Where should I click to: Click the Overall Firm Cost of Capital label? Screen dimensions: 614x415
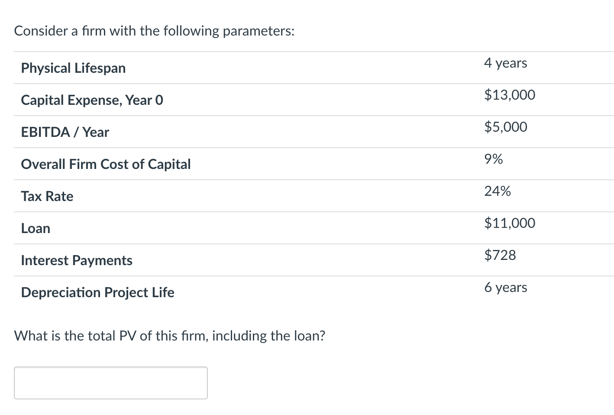coord(106,164)
